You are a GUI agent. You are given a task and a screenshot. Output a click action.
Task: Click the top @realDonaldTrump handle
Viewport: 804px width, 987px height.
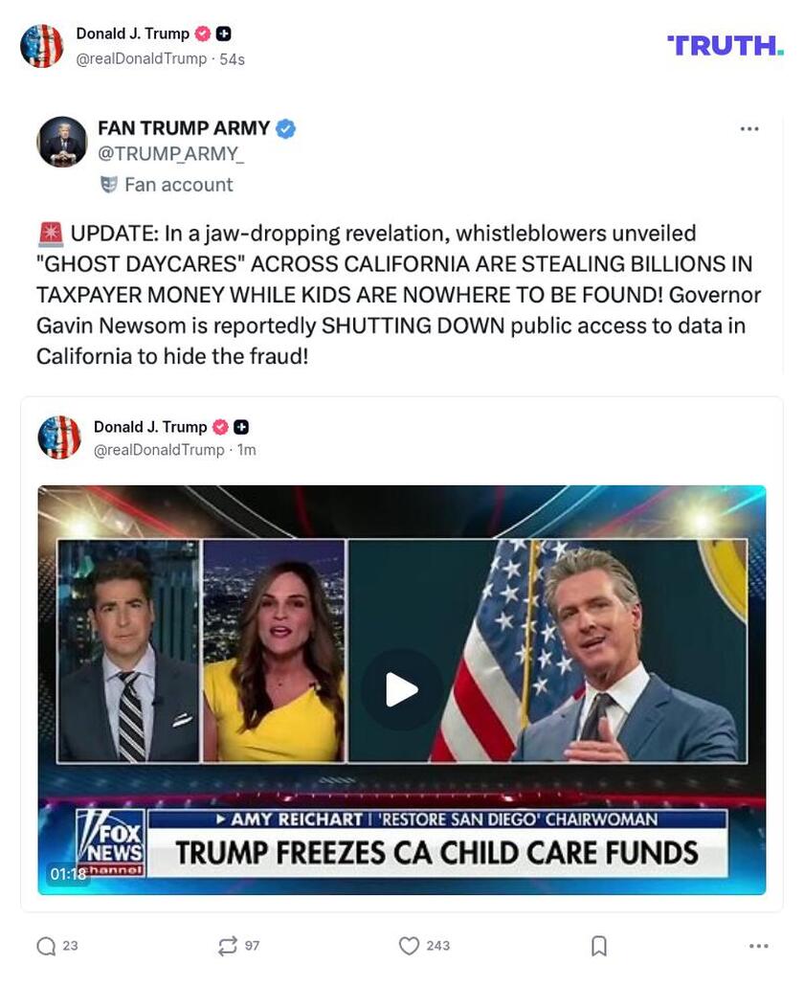coord(142,58)
